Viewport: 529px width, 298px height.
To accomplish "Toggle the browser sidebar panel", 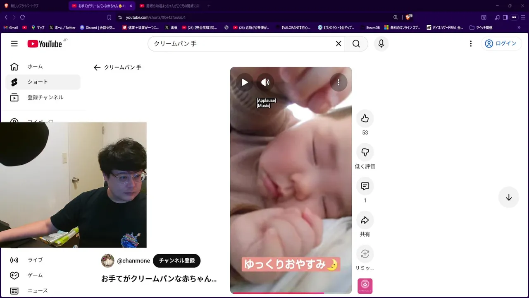I will pos(505,17).
